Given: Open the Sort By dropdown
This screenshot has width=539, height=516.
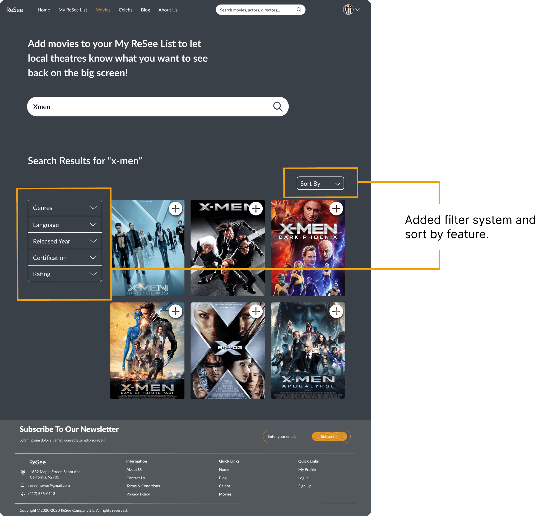Looking at the screenshot, I should [320, 183].
